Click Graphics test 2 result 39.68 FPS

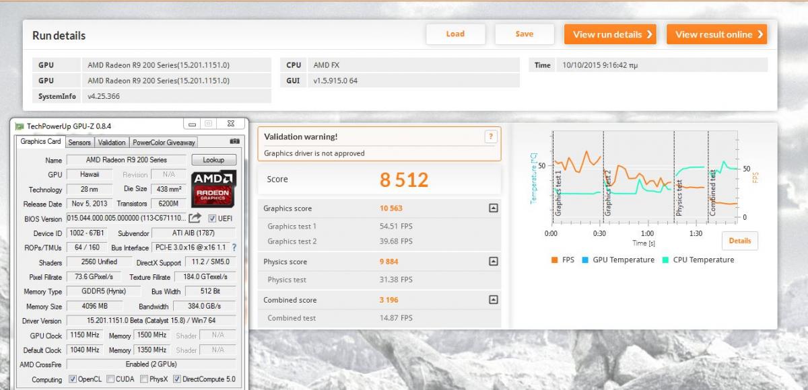397,241
